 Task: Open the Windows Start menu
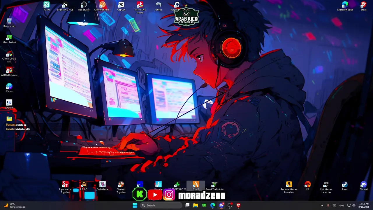[135, 205]
